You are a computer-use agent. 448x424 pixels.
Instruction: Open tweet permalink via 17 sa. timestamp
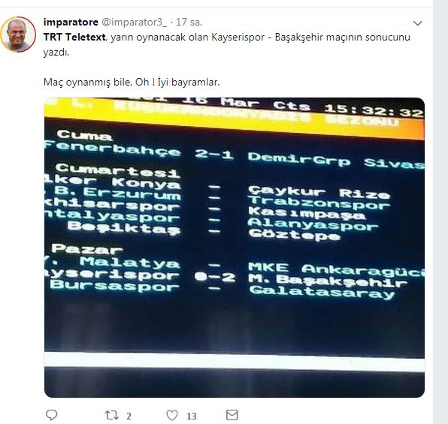pos(189,23)
